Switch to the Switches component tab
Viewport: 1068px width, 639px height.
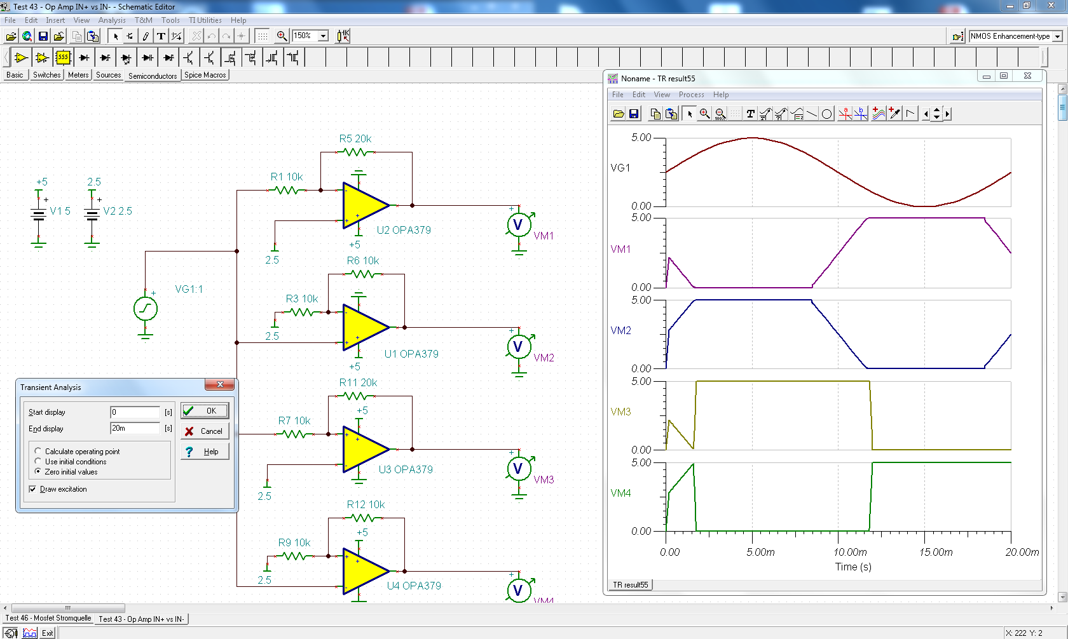[x=46, y=75]
